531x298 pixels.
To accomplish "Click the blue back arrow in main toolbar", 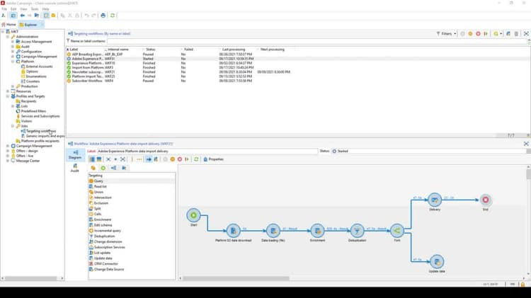I will 23,16.
